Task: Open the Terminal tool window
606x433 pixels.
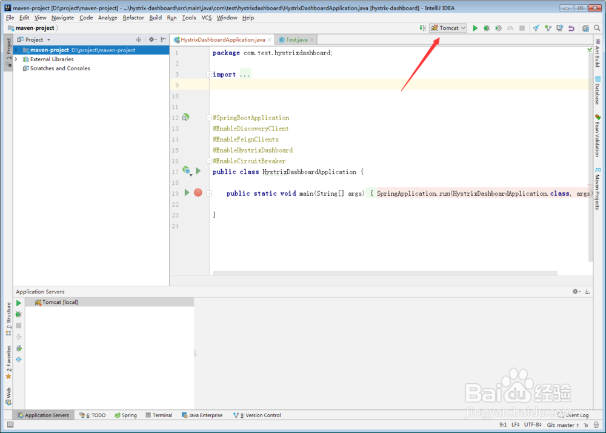Action: tap(159, 415)
